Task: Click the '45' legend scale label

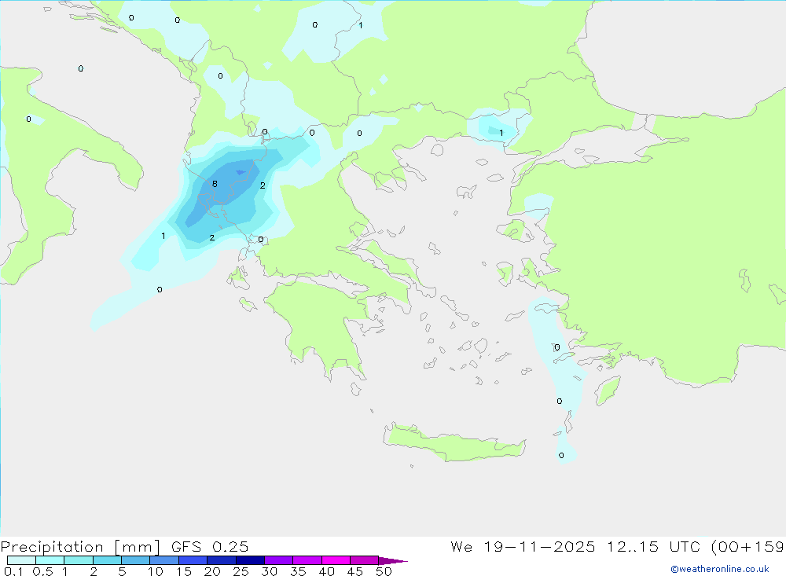Action: tap(355, 571)
